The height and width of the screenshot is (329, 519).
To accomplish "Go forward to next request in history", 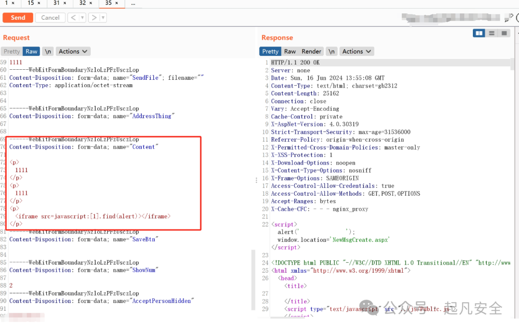I will (94, 18).
